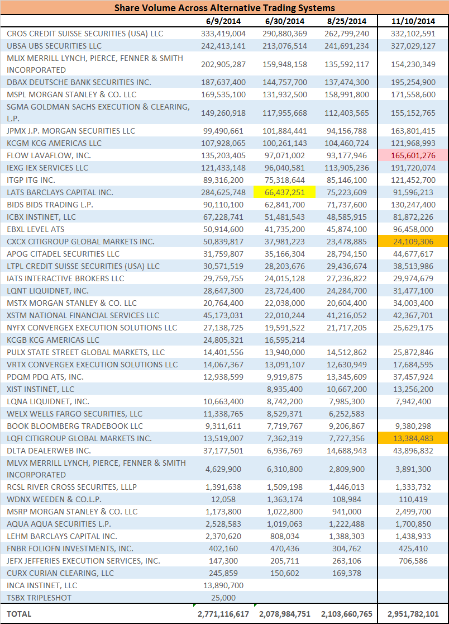Click MLIX MERRILL LYNCH row label
Screen dimensions: 449x624
[x=95, y=64]
